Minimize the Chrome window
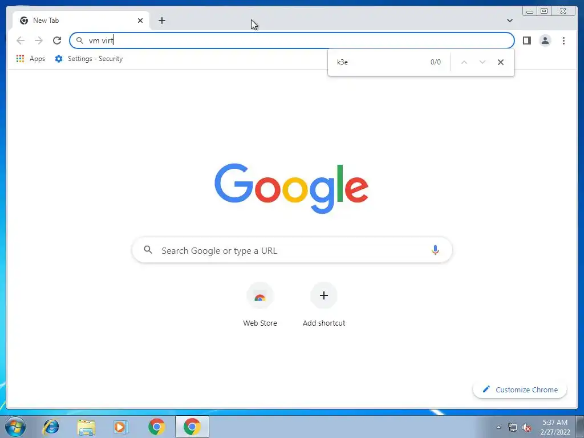 point(530,11)
